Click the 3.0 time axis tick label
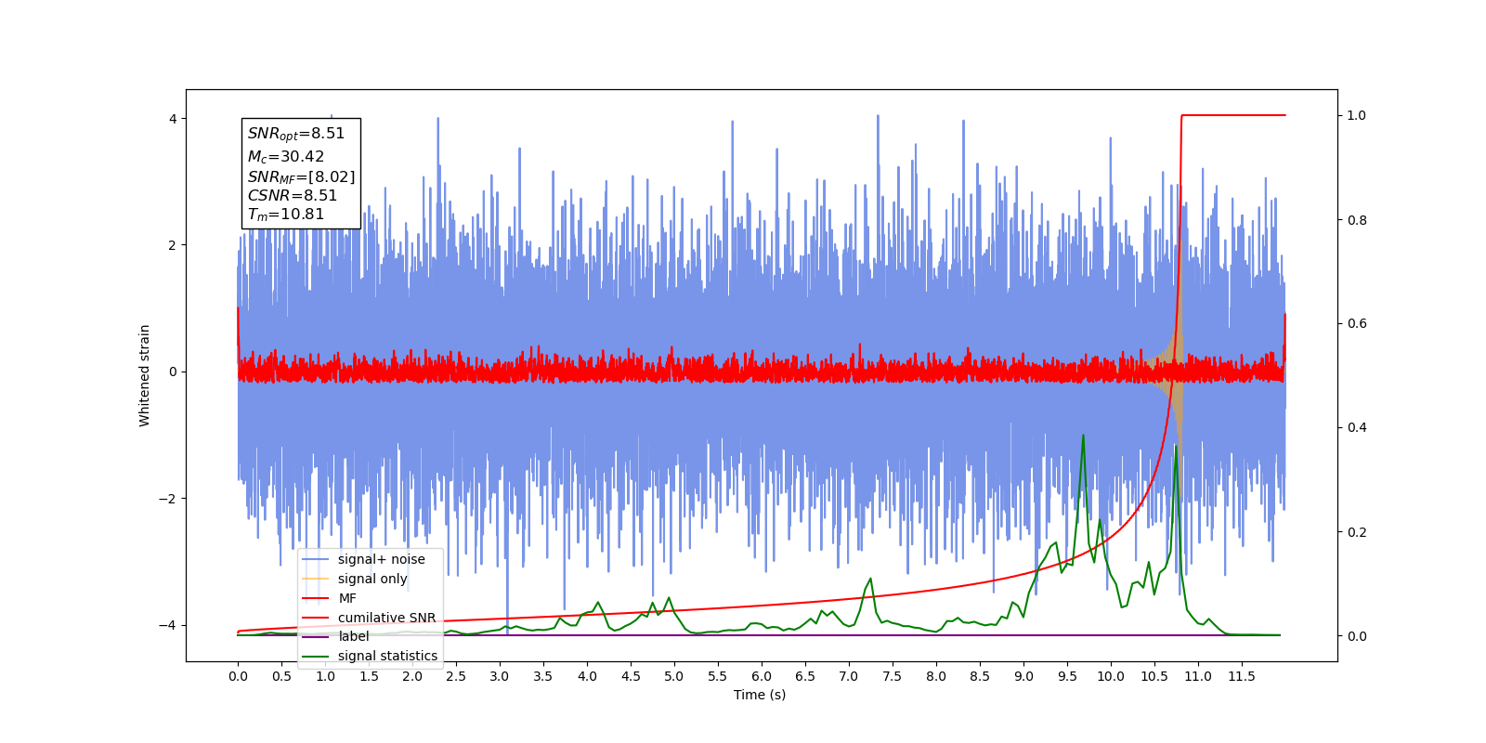The width and height of the screenshot is (1486, 743). [500, 676]
